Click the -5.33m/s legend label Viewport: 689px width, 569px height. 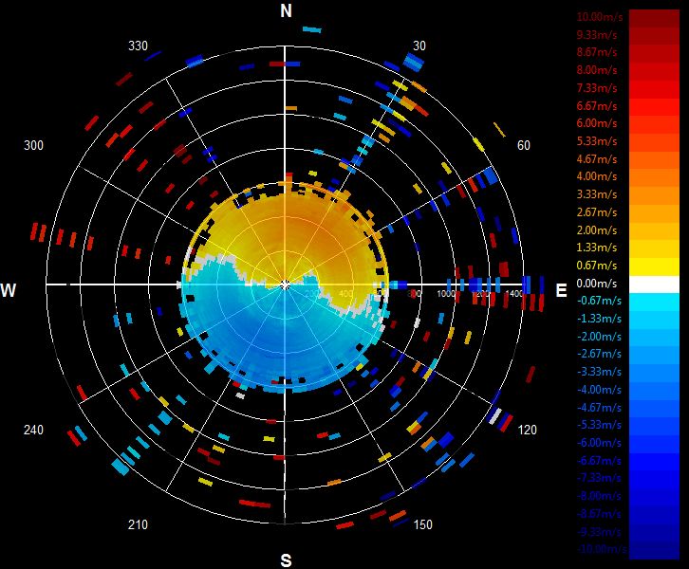point(599,425)
